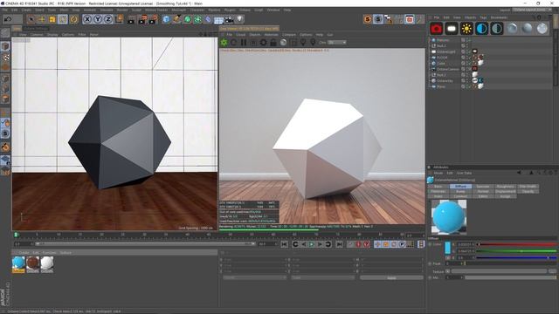Switch to the Specular material tab
Viewport: 559px width, 314px height.
point(483,186)
